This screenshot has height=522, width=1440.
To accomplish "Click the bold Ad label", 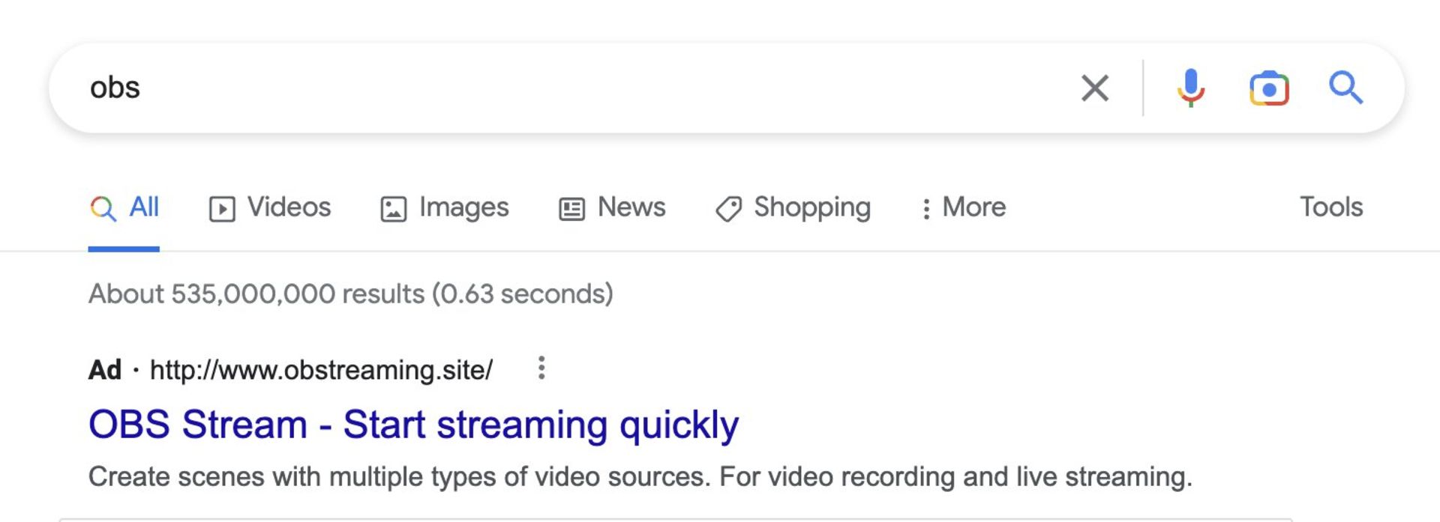I will (x=104, y=370).
